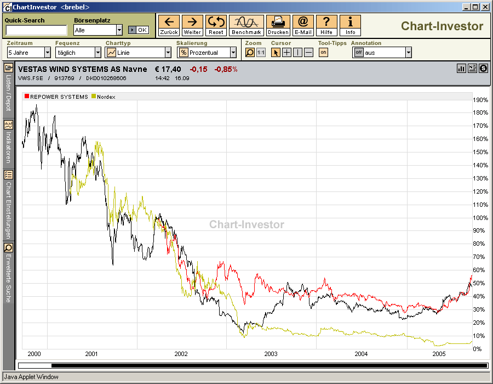Open the Nachrichten news icon
Viewport: 493px width, 384px height.
point(472,69)
